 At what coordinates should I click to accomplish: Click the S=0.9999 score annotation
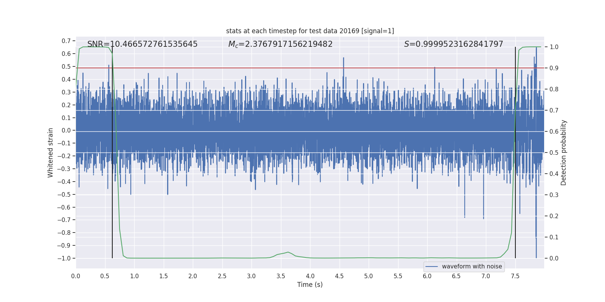(x=453, y=44)
